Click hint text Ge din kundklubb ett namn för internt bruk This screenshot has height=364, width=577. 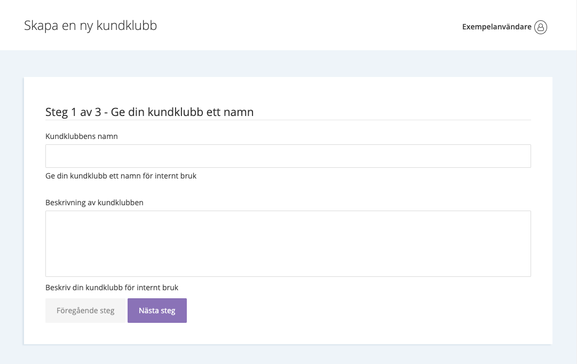coord(121,176)
